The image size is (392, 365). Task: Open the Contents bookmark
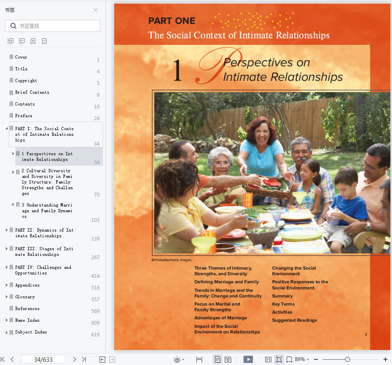pos(25,104)
